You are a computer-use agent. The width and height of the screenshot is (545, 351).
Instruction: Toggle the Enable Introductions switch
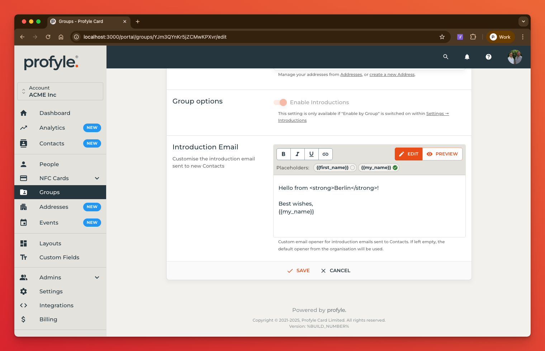tap(280, 102)
